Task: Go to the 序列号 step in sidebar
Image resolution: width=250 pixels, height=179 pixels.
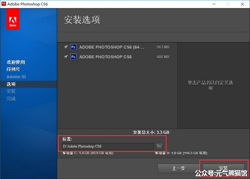Action: pos(13,69)
